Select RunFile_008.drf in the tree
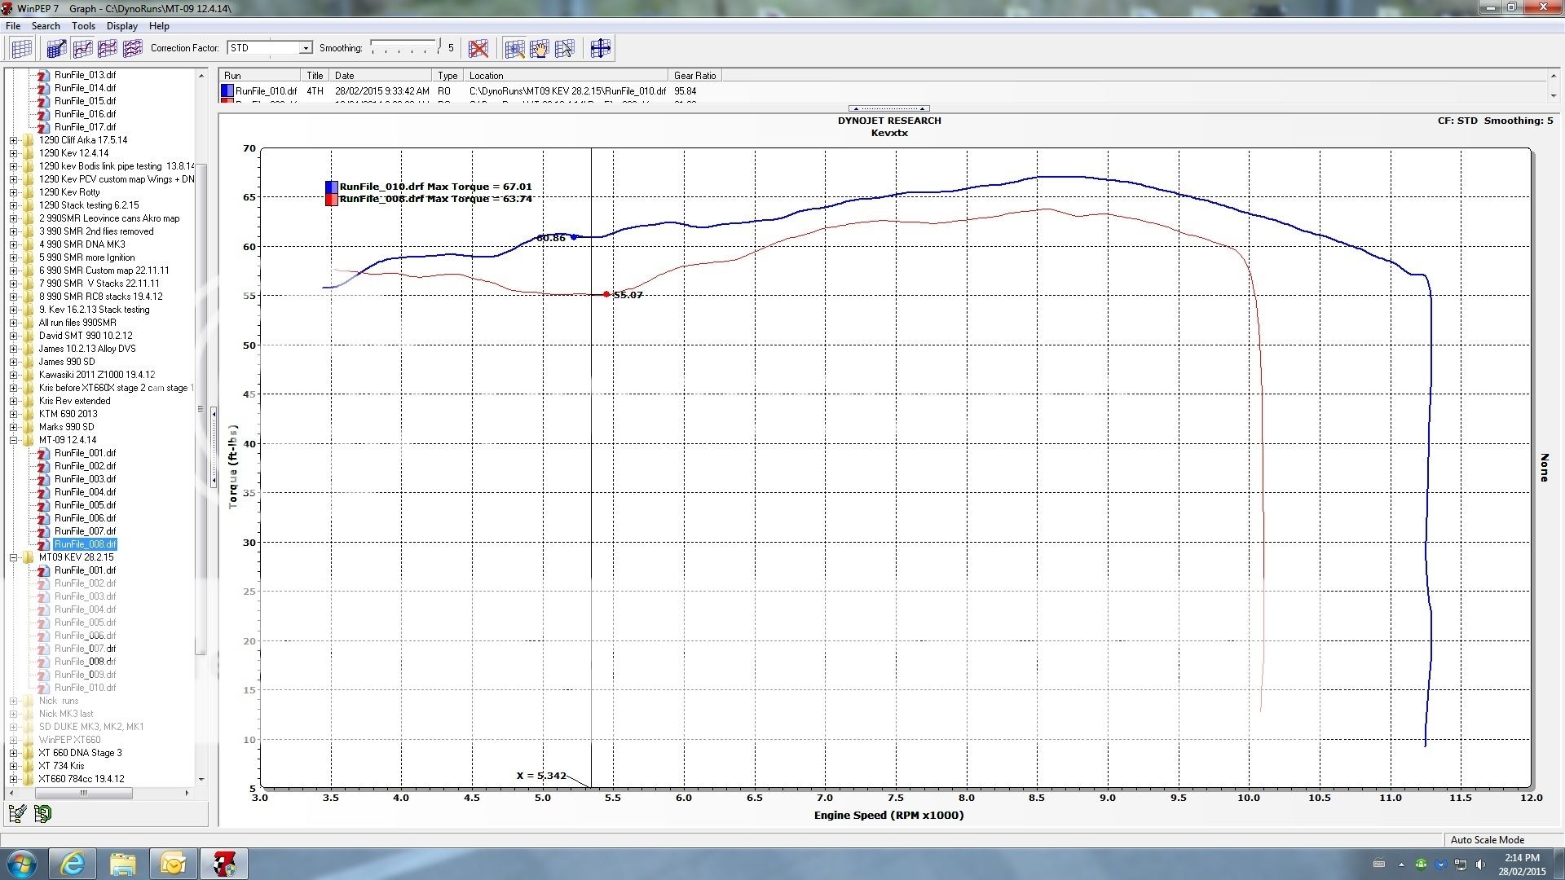 tap(84, 543)
